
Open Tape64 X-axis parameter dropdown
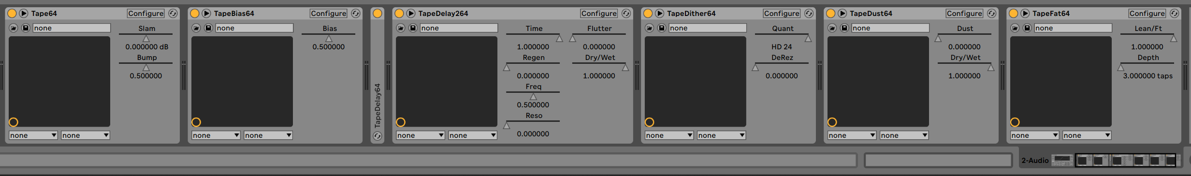coord(33,135)
